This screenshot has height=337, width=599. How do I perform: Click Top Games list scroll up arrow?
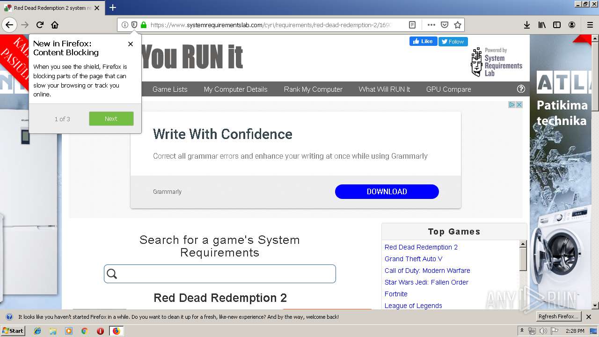point(523,244)
